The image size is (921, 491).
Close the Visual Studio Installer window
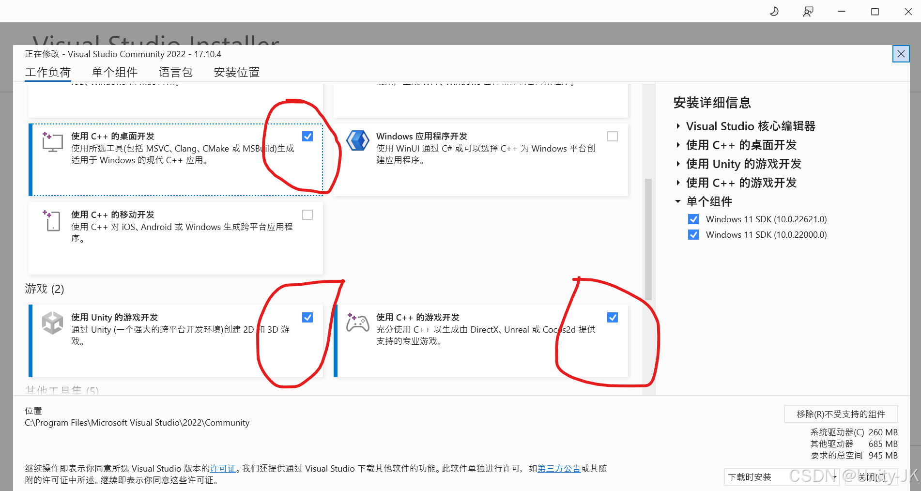coord(908,11)
